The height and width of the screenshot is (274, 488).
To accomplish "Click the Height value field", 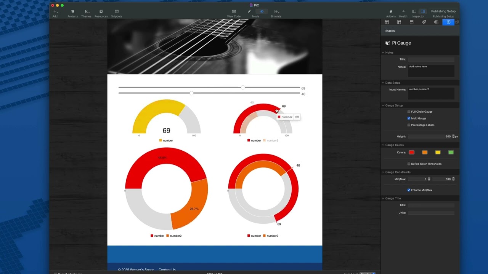I will 430,136.
